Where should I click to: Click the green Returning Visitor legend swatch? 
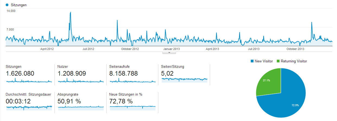278,61
